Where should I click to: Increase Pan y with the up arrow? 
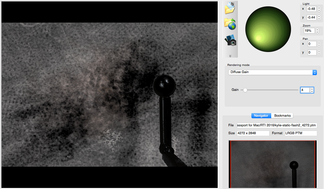click(319, 51)
